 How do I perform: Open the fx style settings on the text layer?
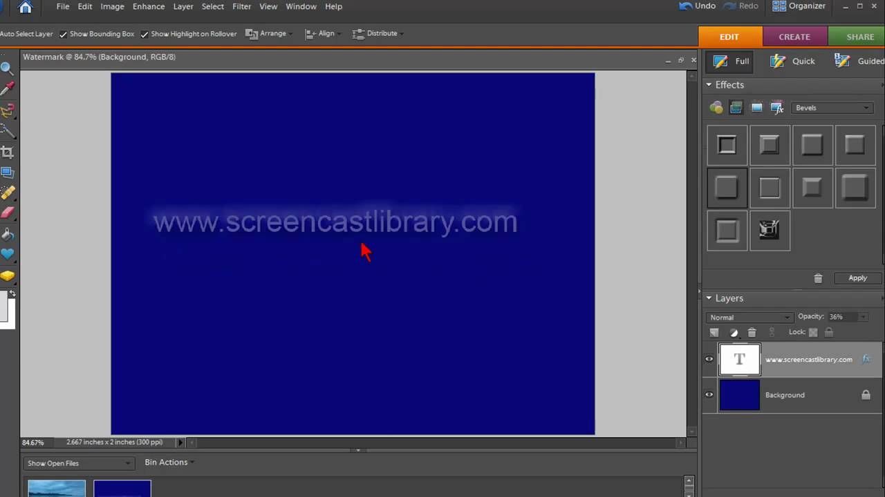click(x=866, y=360)
